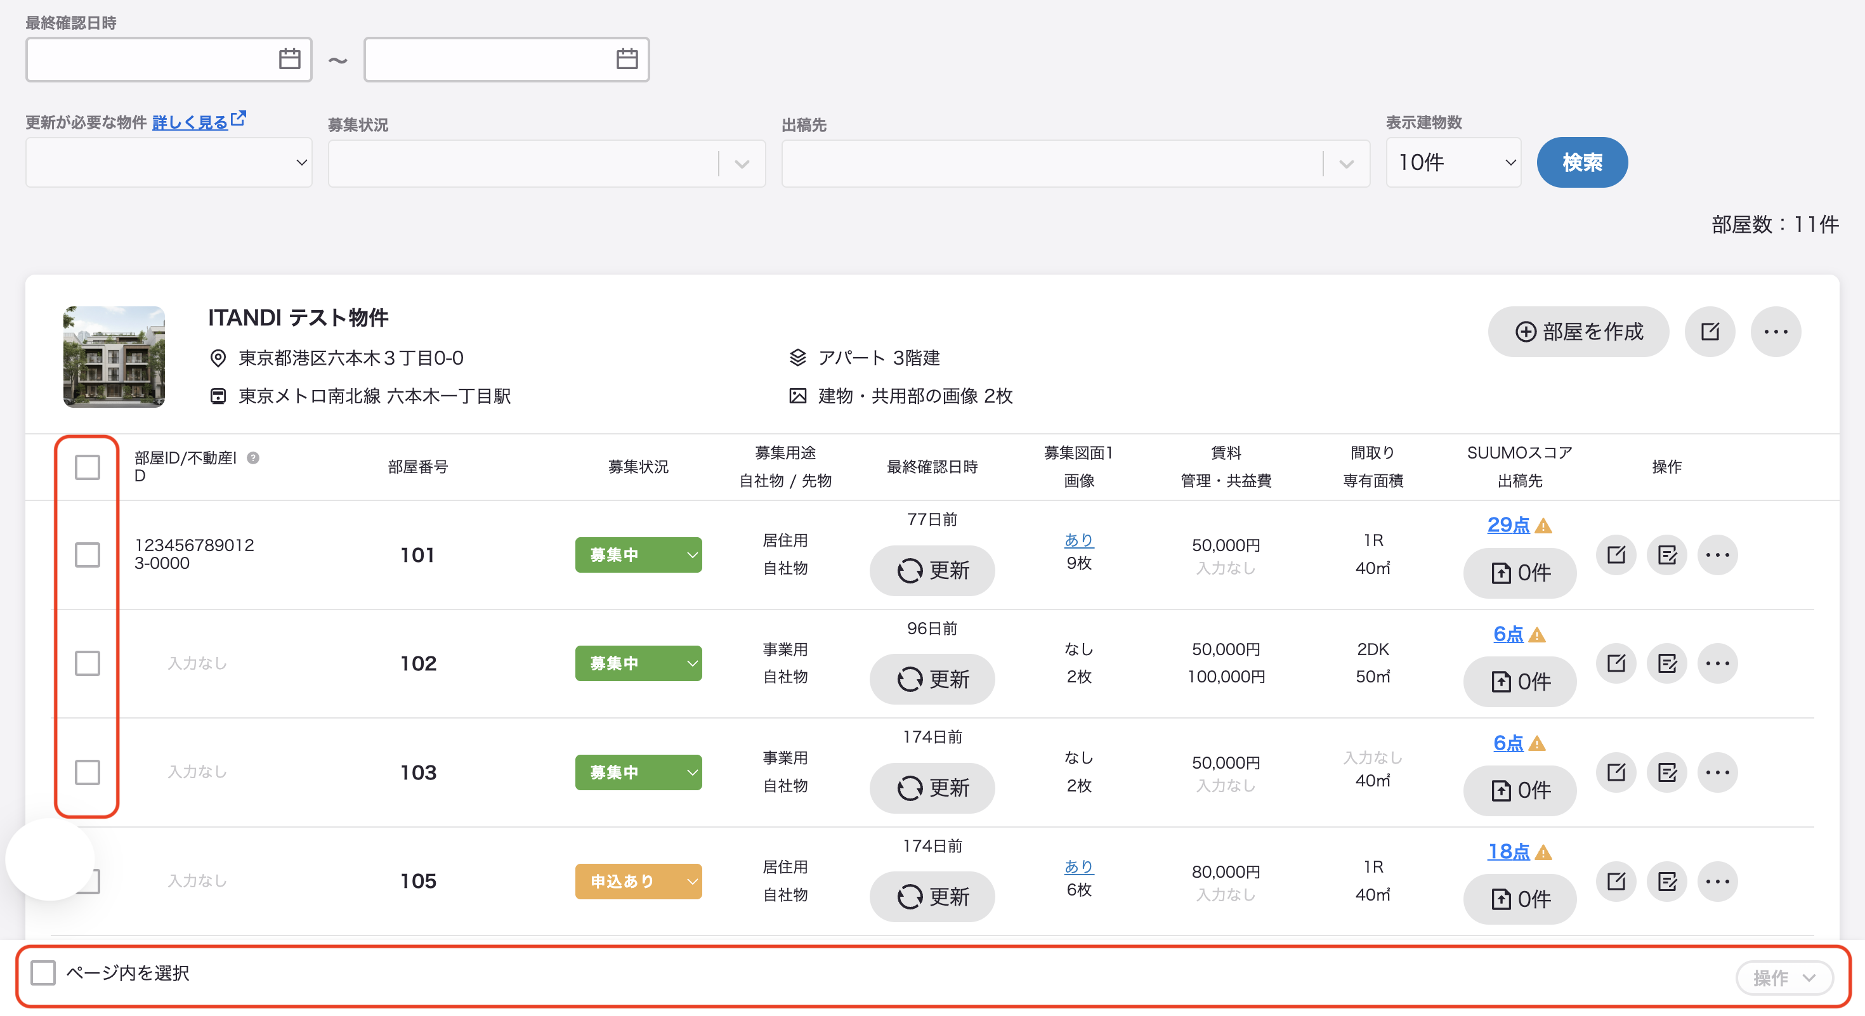Viewport: 1865px width, 1016px height.
Task: Click detail edit list icon for room 105
Action: [1666, 882]
